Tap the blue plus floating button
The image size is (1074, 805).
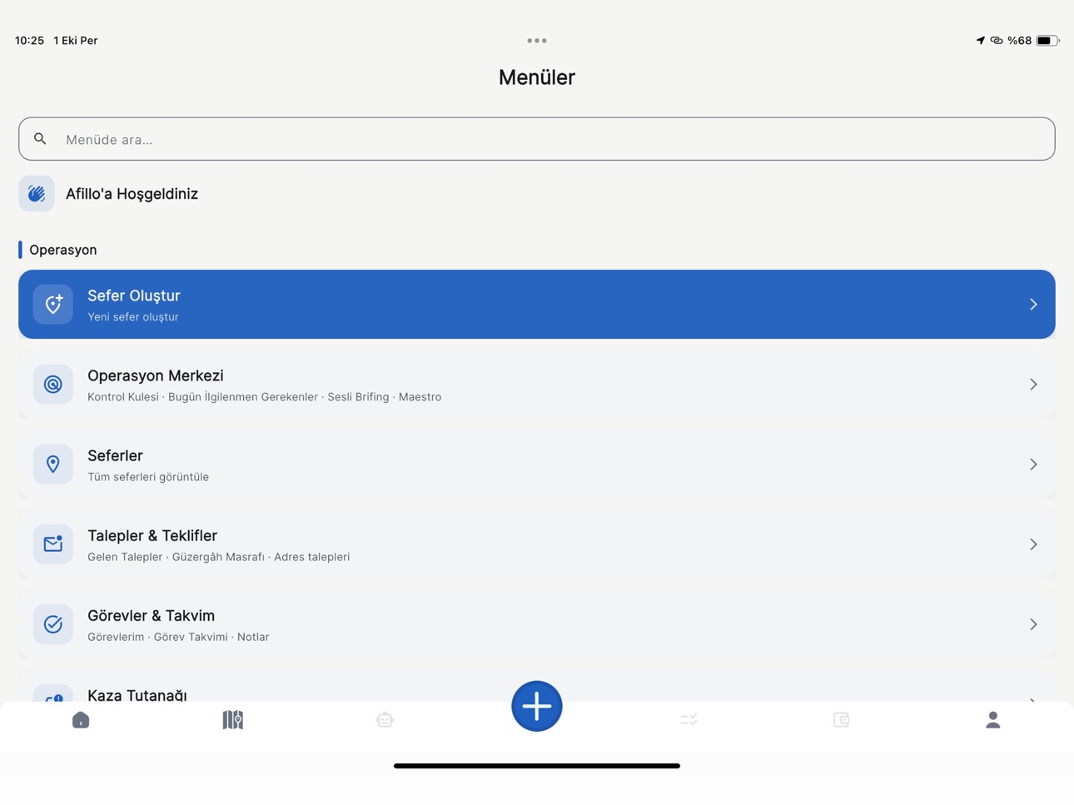pos(537,706)
